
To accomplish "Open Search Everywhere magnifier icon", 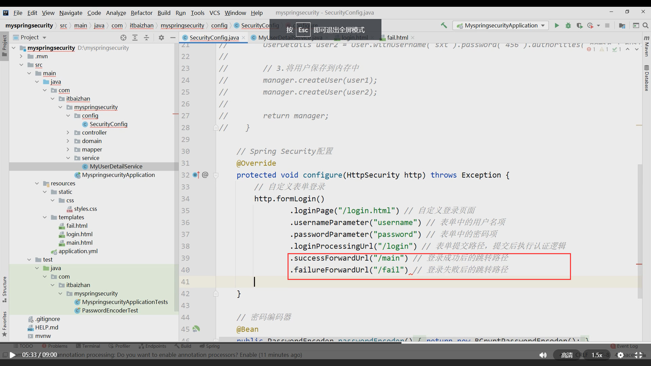I will click(645, 25).
